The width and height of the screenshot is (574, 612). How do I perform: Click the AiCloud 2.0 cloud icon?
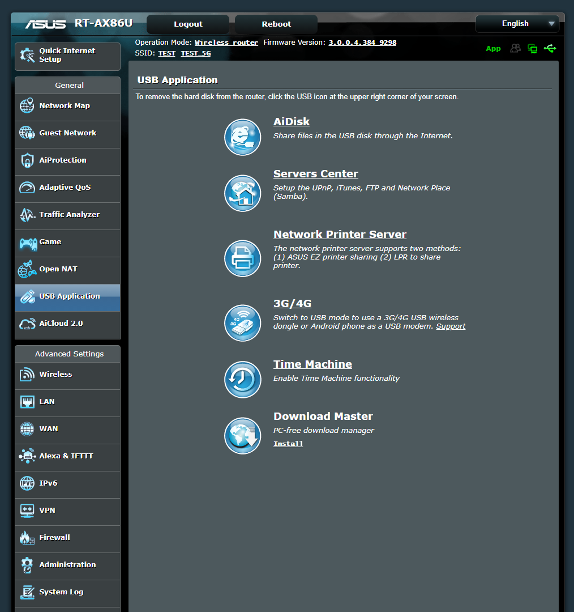pyautogui.click(x=27, y=324)
